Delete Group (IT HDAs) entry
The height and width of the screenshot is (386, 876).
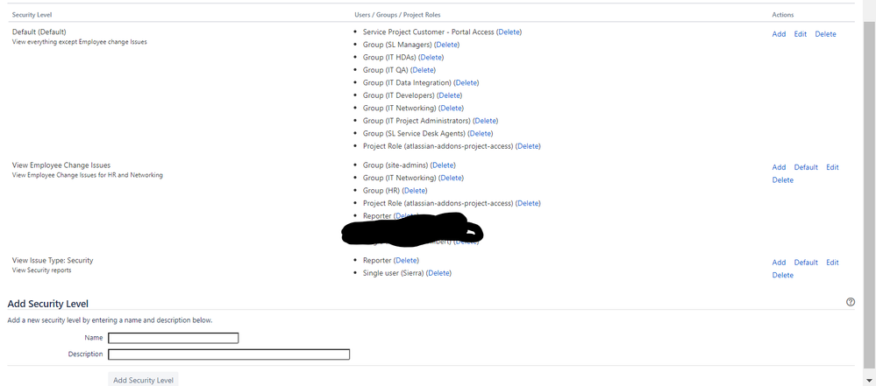click(431, 57)
